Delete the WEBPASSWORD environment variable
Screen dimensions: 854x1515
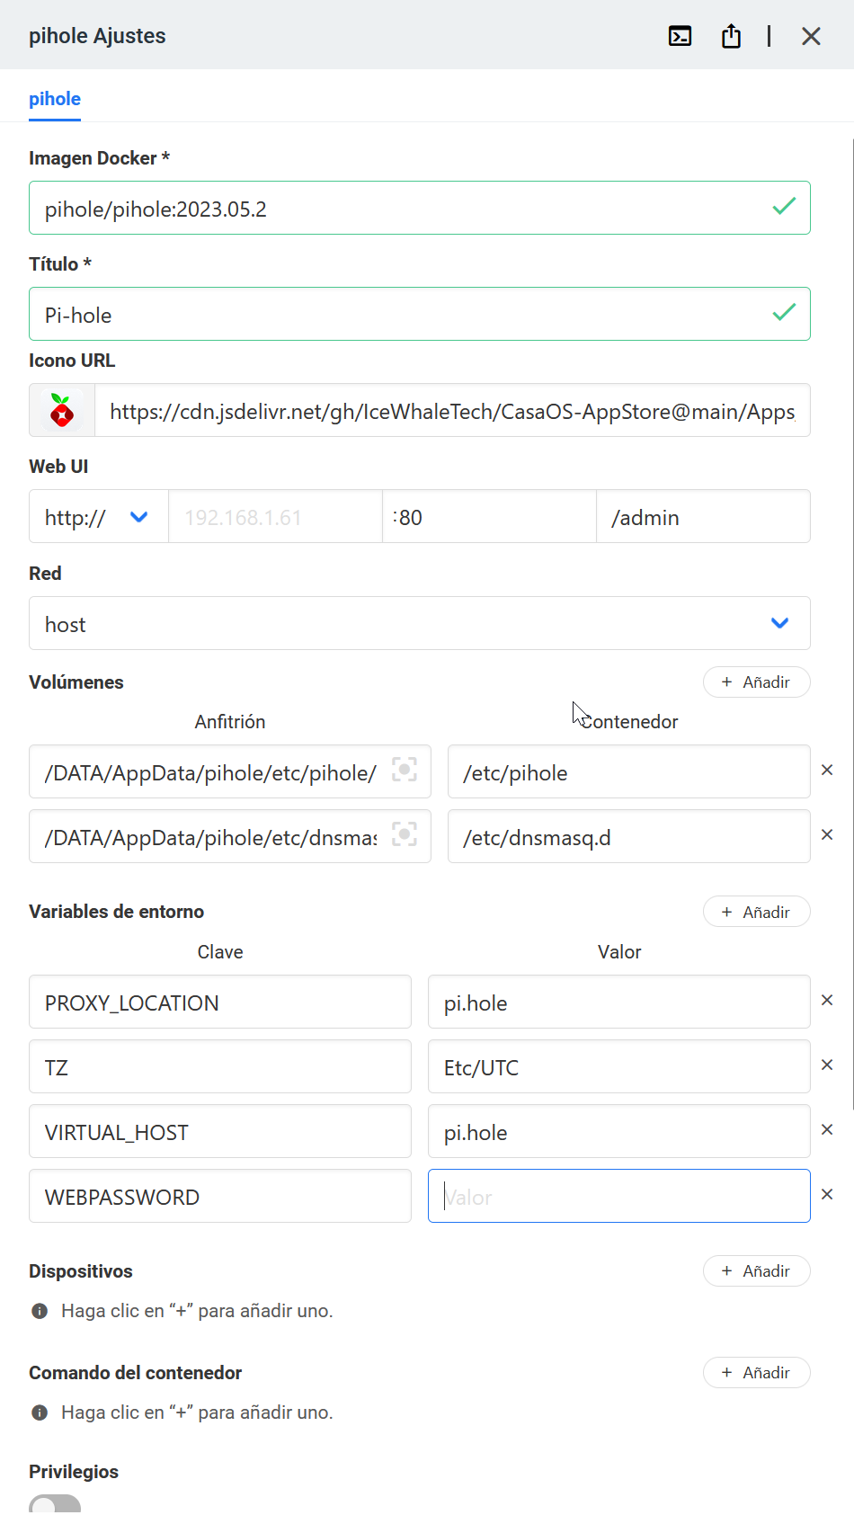[x=827, y=1195]
